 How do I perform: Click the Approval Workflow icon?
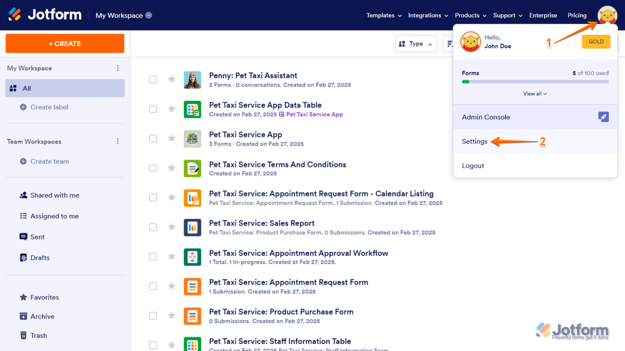pos(193,257)
